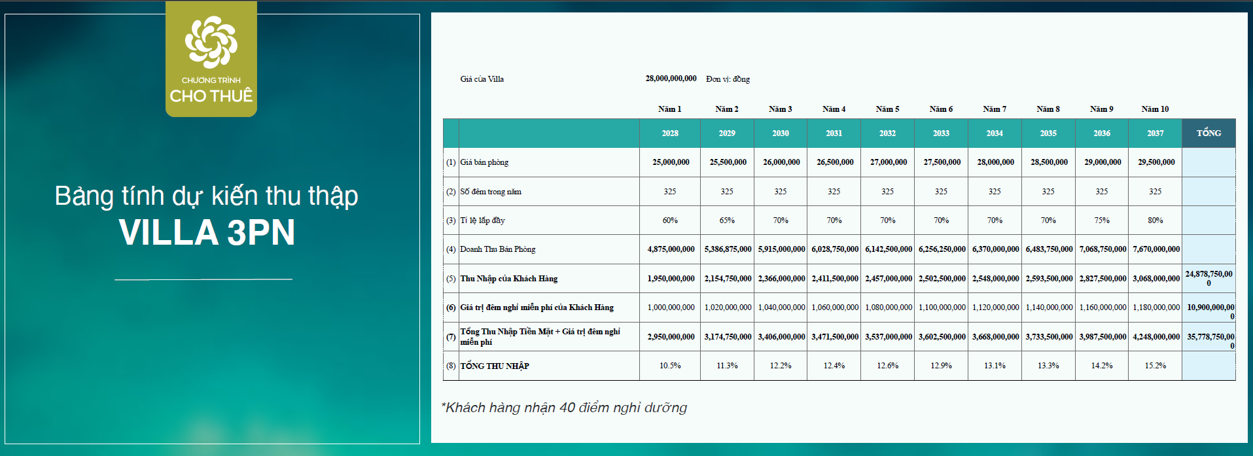Click the 'Năm 5' label above table
The height and width of the screenshot is (456, 1253).
click(x=887, y=109)
